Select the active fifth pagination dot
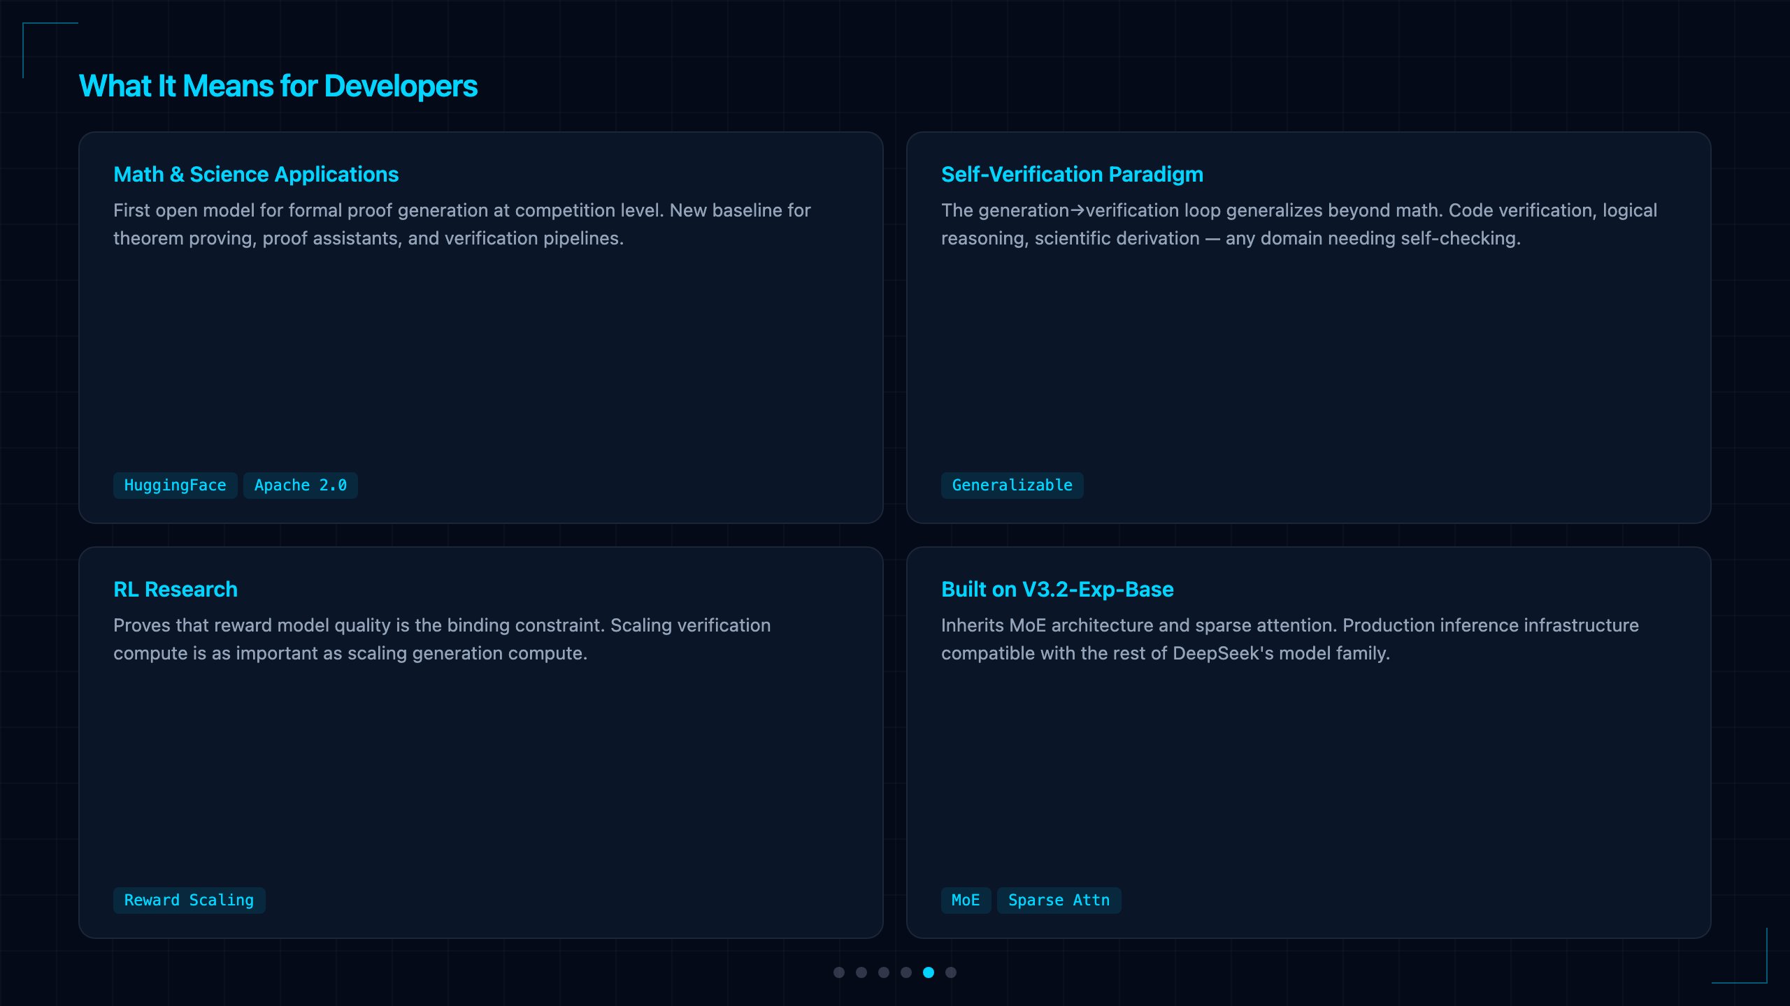The height and width of the screenshot is (1006, 1790). click(x=929, y=972)
